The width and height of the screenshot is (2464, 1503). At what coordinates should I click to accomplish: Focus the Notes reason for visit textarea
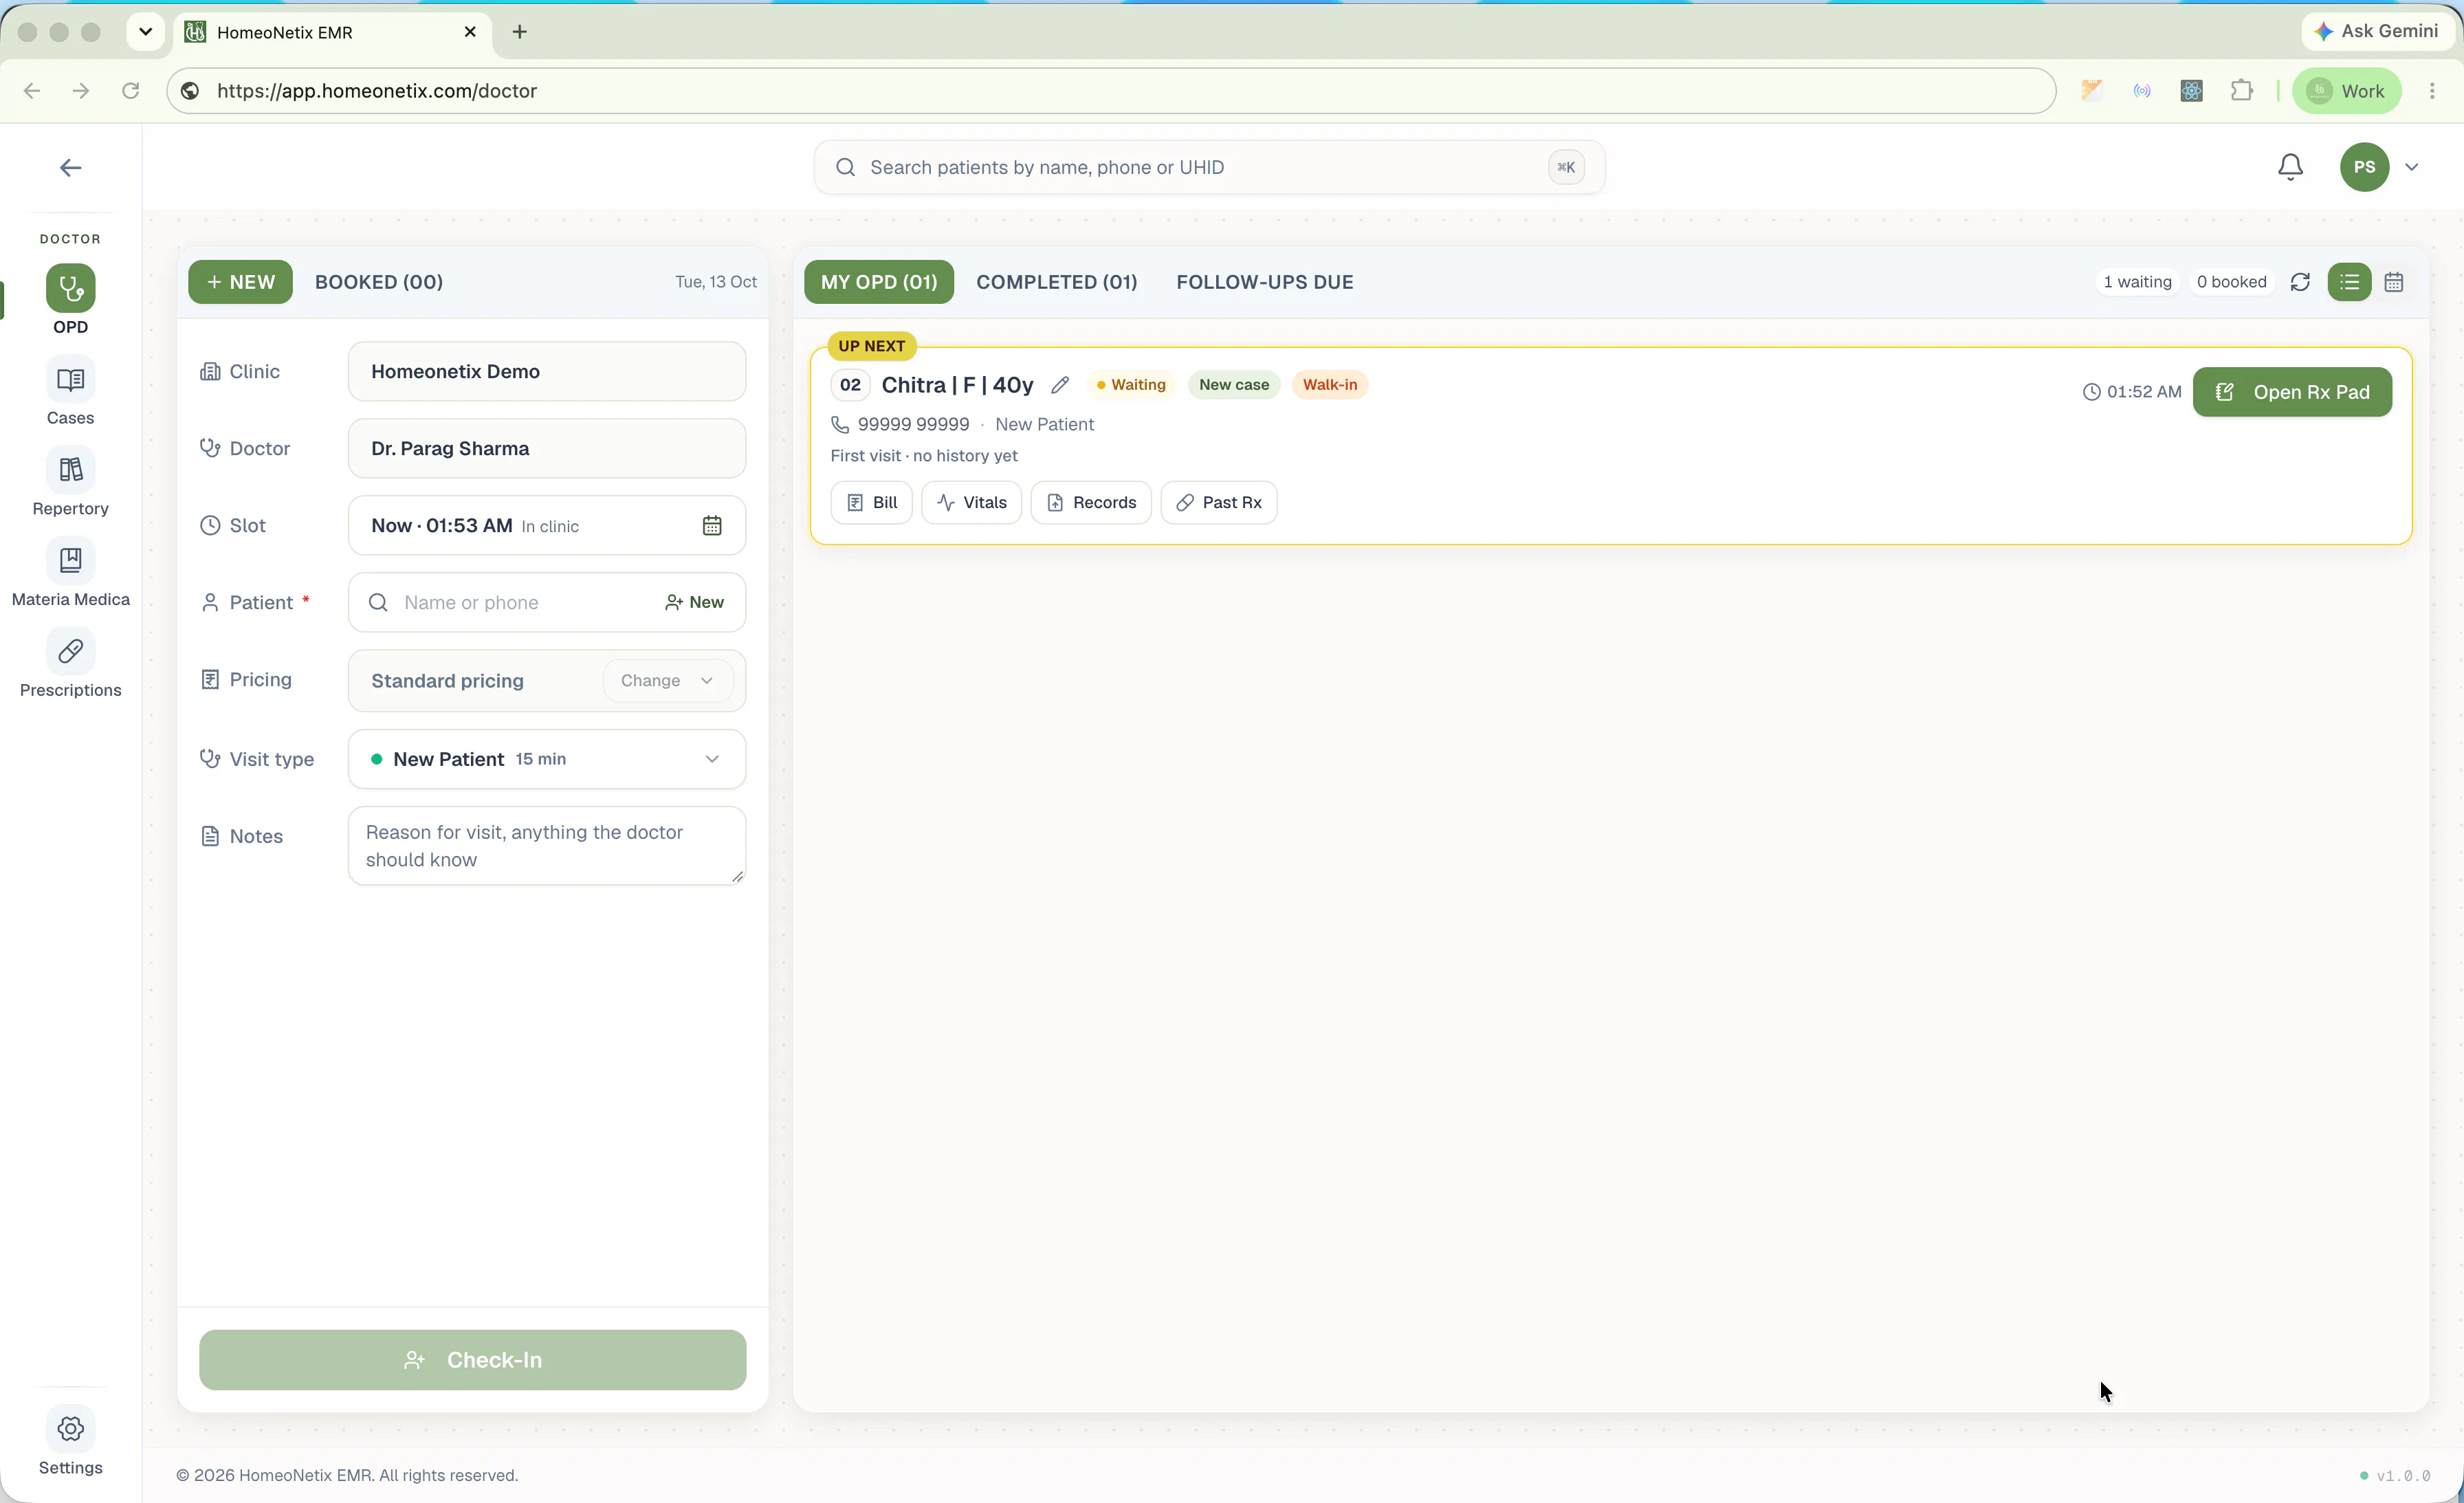click(x=547, y=846)
